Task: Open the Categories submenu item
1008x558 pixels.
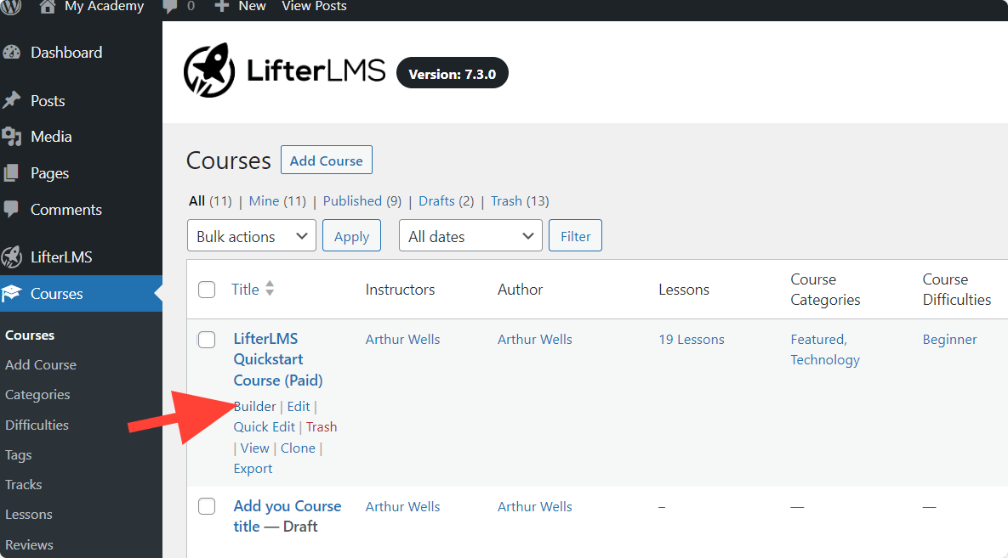Action: pos(37,395)
